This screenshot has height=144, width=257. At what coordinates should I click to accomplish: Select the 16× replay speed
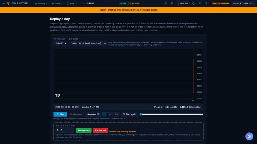point(116,114)
